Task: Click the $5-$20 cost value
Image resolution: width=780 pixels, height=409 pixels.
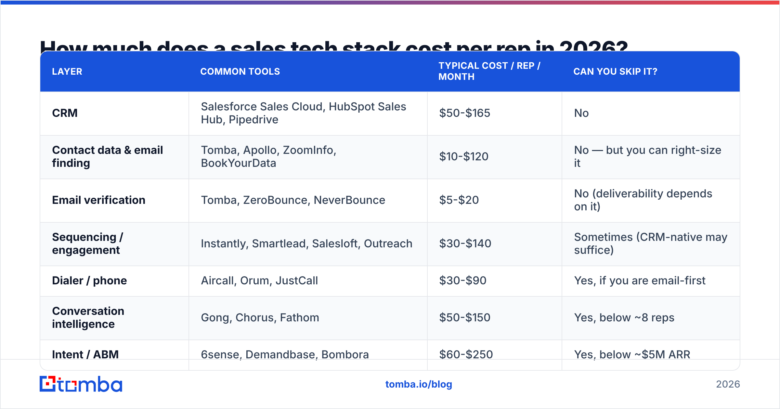Action: tap(459, 200)
